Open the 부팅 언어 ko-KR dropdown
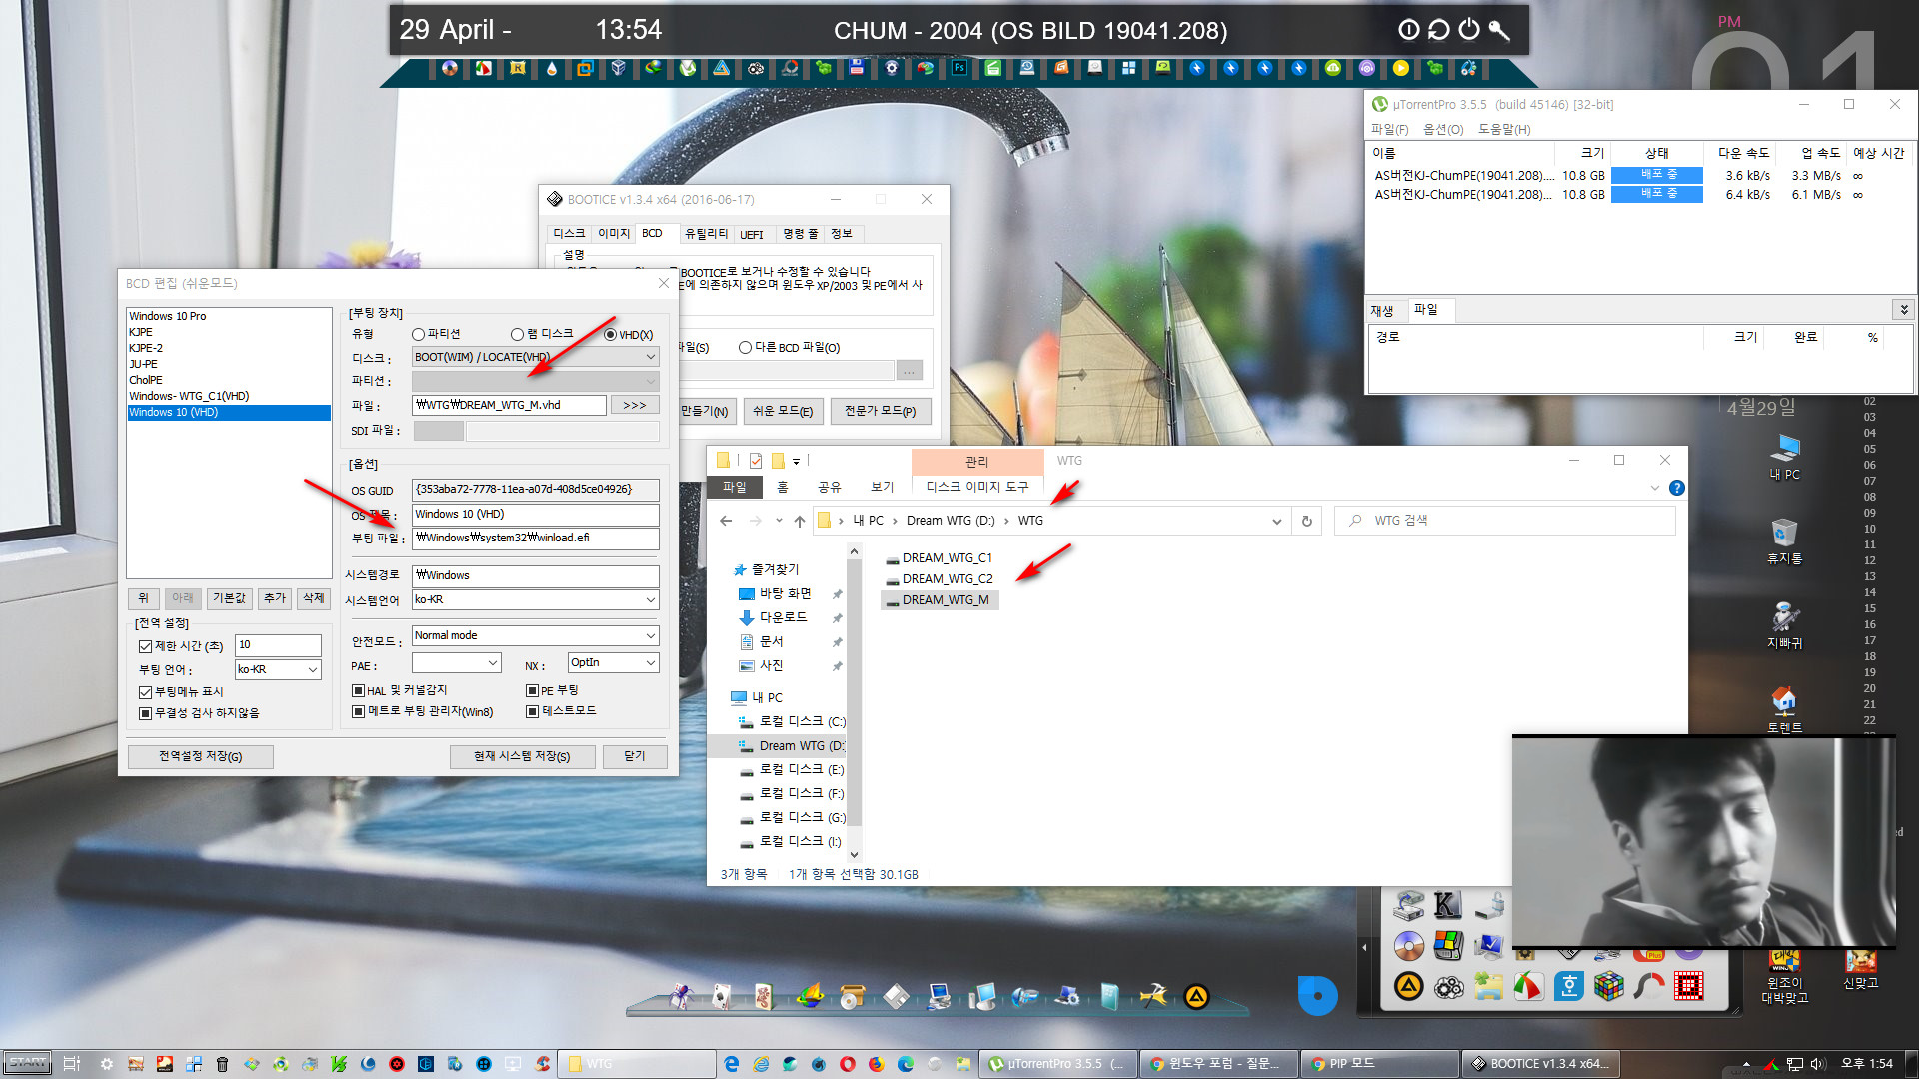Screen dimensions: 1919x1079 click(278, 669)
